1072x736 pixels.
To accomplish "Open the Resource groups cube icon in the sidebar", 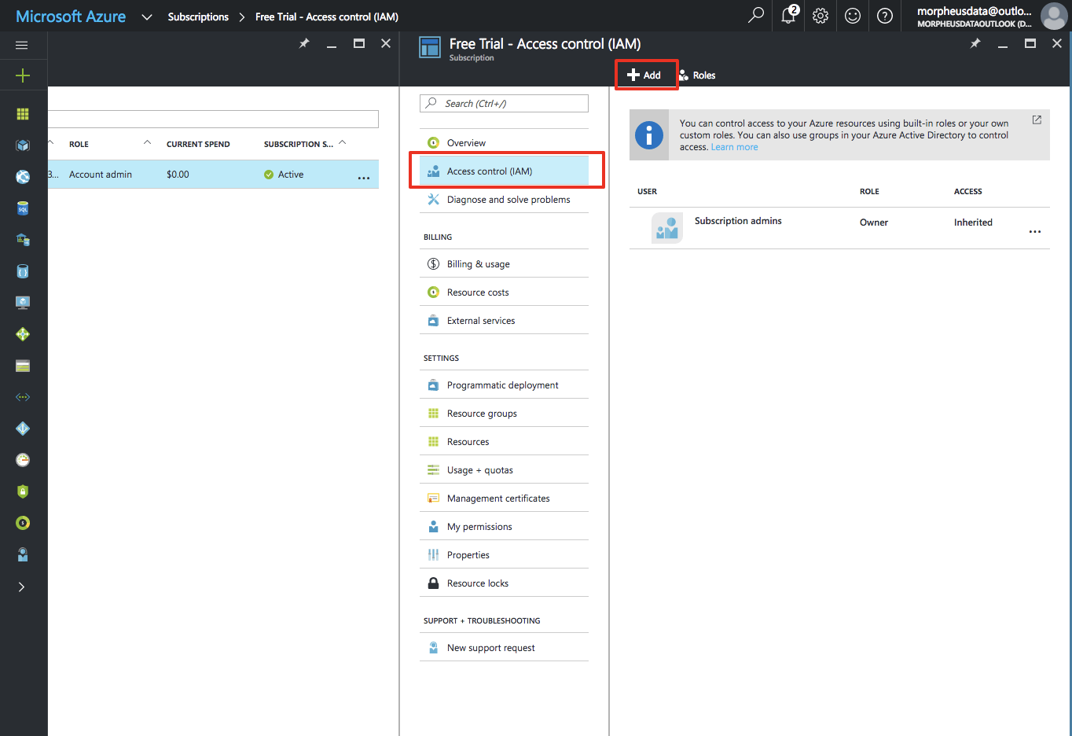I will [x=23, y=145].
